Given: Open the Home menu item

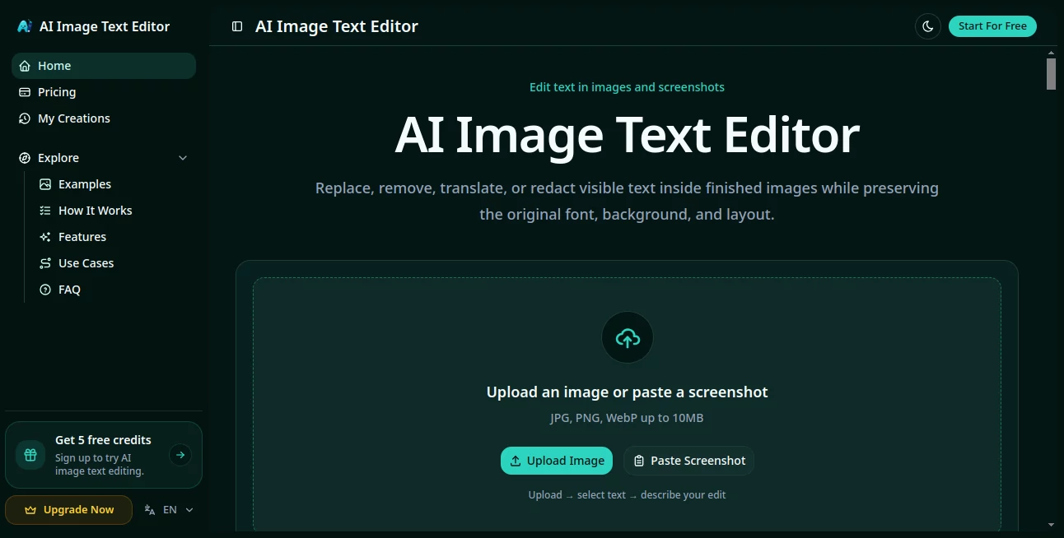Looking at the screenshot, I should [x=104, y=66].
